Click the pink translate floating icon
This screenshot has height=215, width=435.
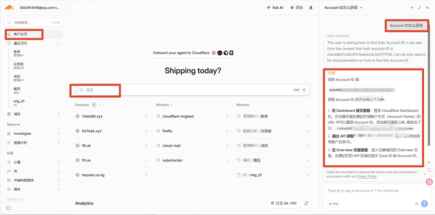click(429, 182)
